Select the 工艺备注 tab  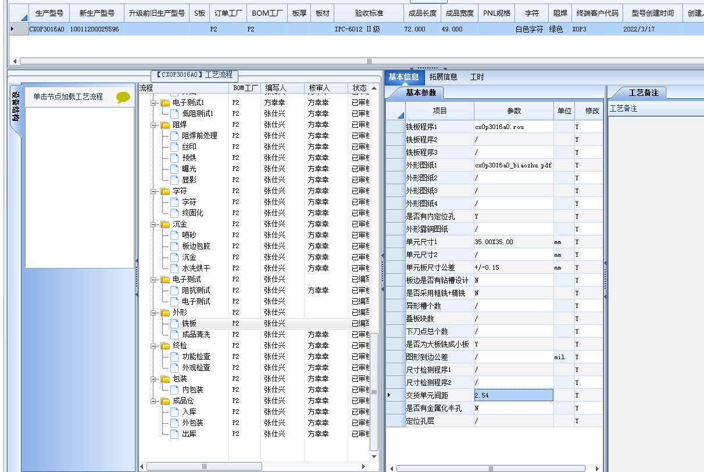tap(644, 92)
